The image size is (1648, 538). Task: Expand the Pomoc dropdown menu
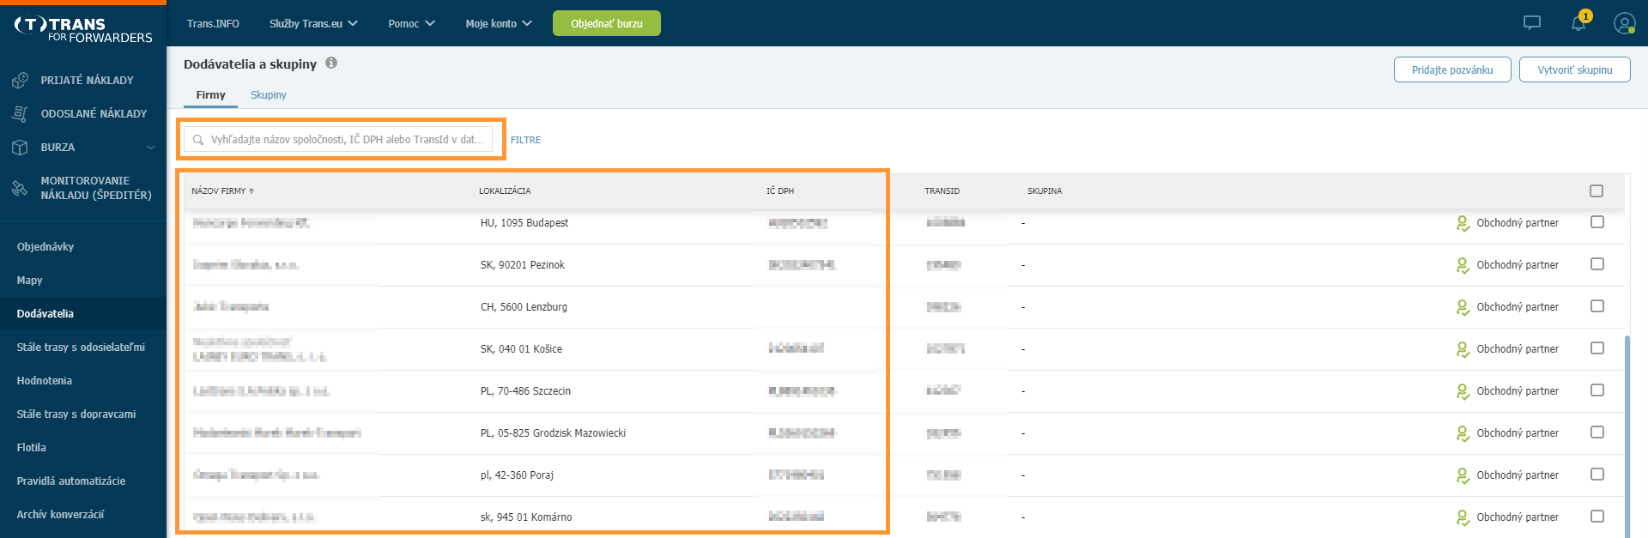[411, 23]
